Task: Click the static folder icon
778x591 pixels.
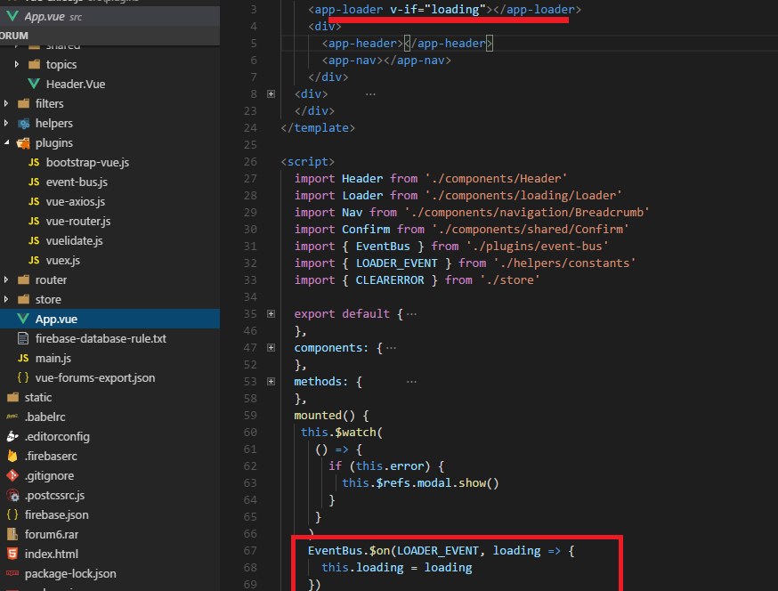Action: coord(12,398)
